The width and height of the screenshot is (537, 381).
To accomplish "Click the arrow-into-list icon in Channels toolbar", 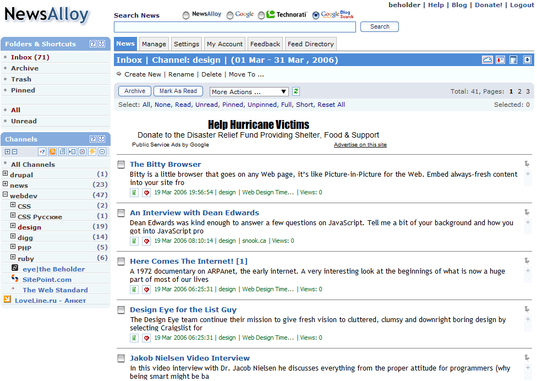I will pyautogui.click(x=72, y=152).
